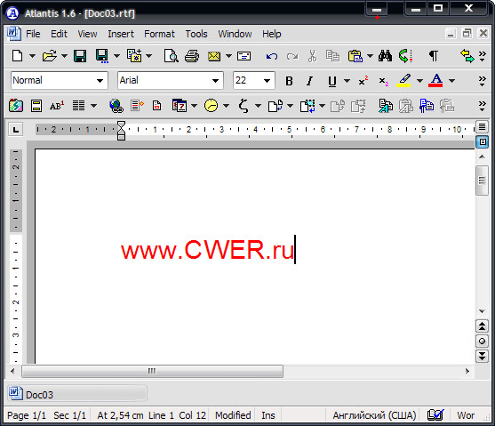Viewport: 495px width, 426px height.
Task: Click the Send by email envelope icon
Action: [x=214, y=56]
